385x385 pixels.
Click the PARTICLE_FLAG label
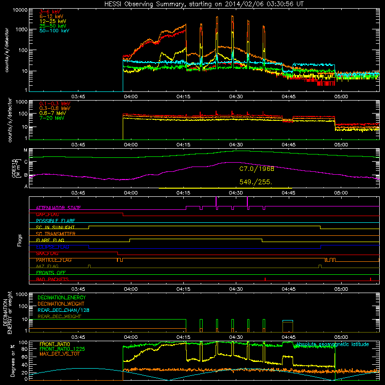pos(54,260)
